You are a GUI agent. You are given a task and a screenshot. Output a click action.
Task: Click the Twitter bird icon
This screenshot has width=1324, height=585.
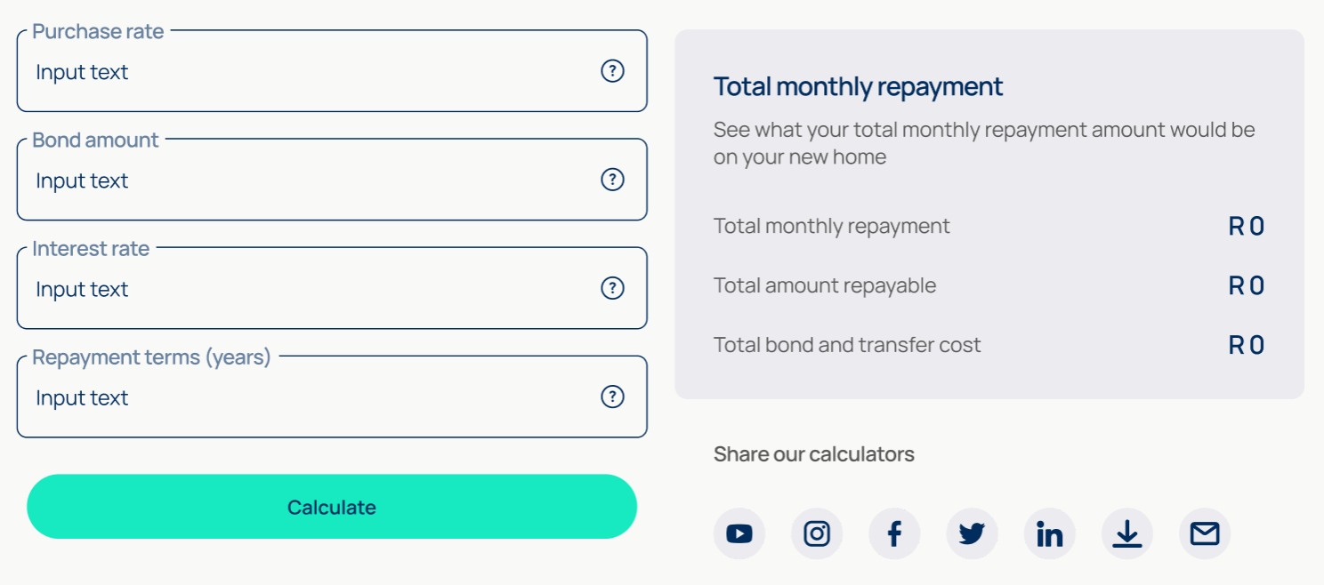coord(972,533)
